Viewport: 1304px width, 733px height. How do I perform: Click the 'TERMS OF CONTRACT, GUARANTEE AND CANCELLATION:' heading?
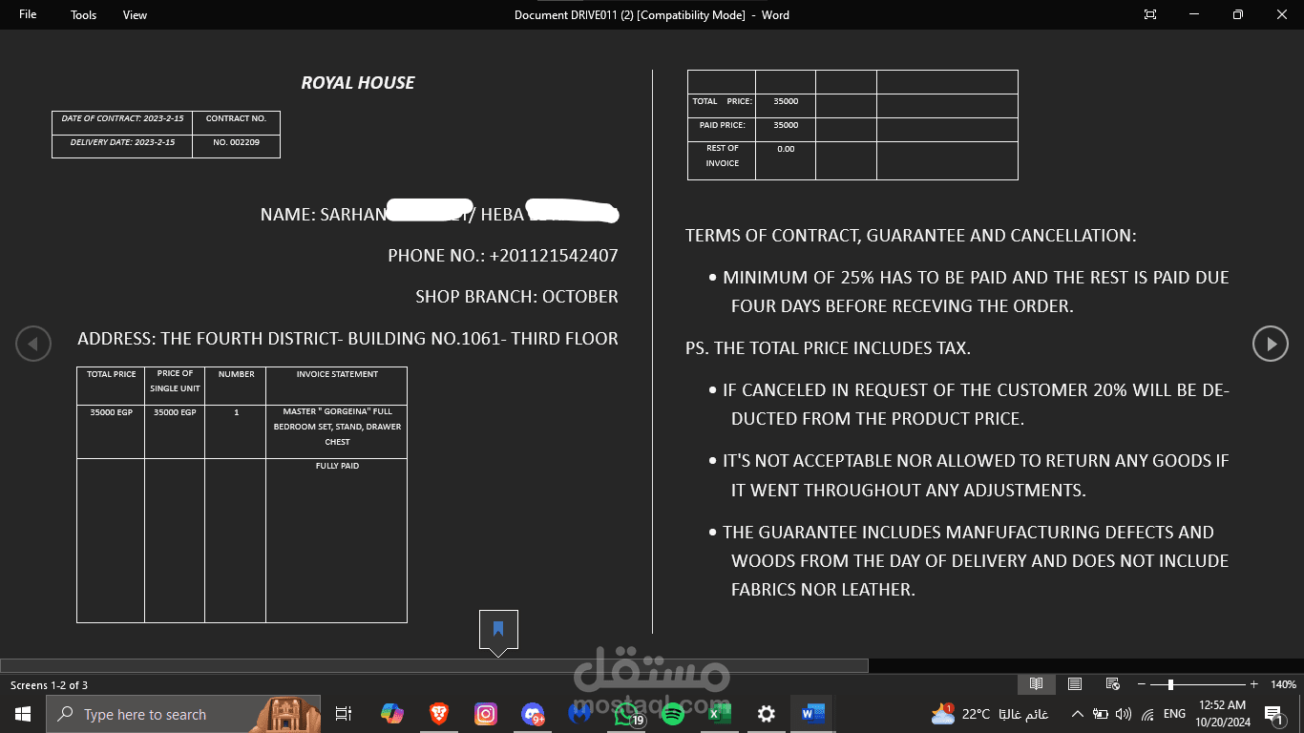911,236
